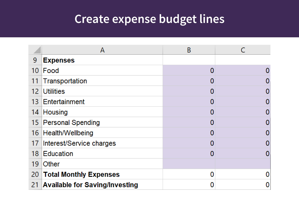The height and width of the screenshot is (199, 299).
Task: Click the select-all triangle corner button
Action: (35, 50)
